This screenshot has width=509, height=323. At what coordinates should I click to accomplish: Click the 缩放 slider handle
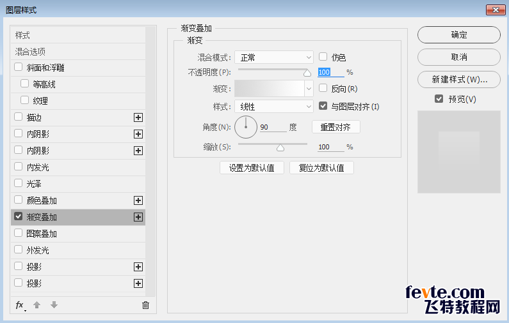[x=280, y=148]
